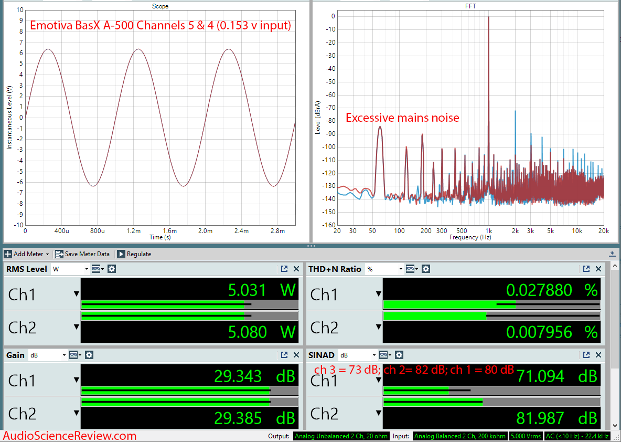This screenshot has height=442, width=621.
Task: Close the Gain meter
Action: click(x=296, y=355)
